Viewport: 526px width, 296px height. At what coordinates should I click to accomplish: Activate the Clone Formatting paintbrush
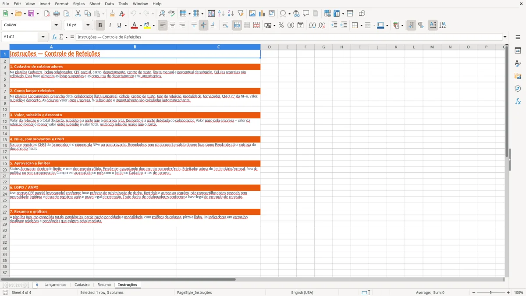coord(113,14)
